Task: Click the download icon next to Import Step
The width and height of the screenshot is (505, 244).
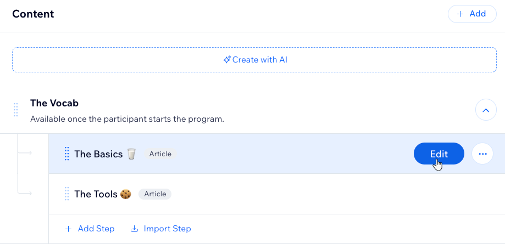Action: (x=134, y=229)
